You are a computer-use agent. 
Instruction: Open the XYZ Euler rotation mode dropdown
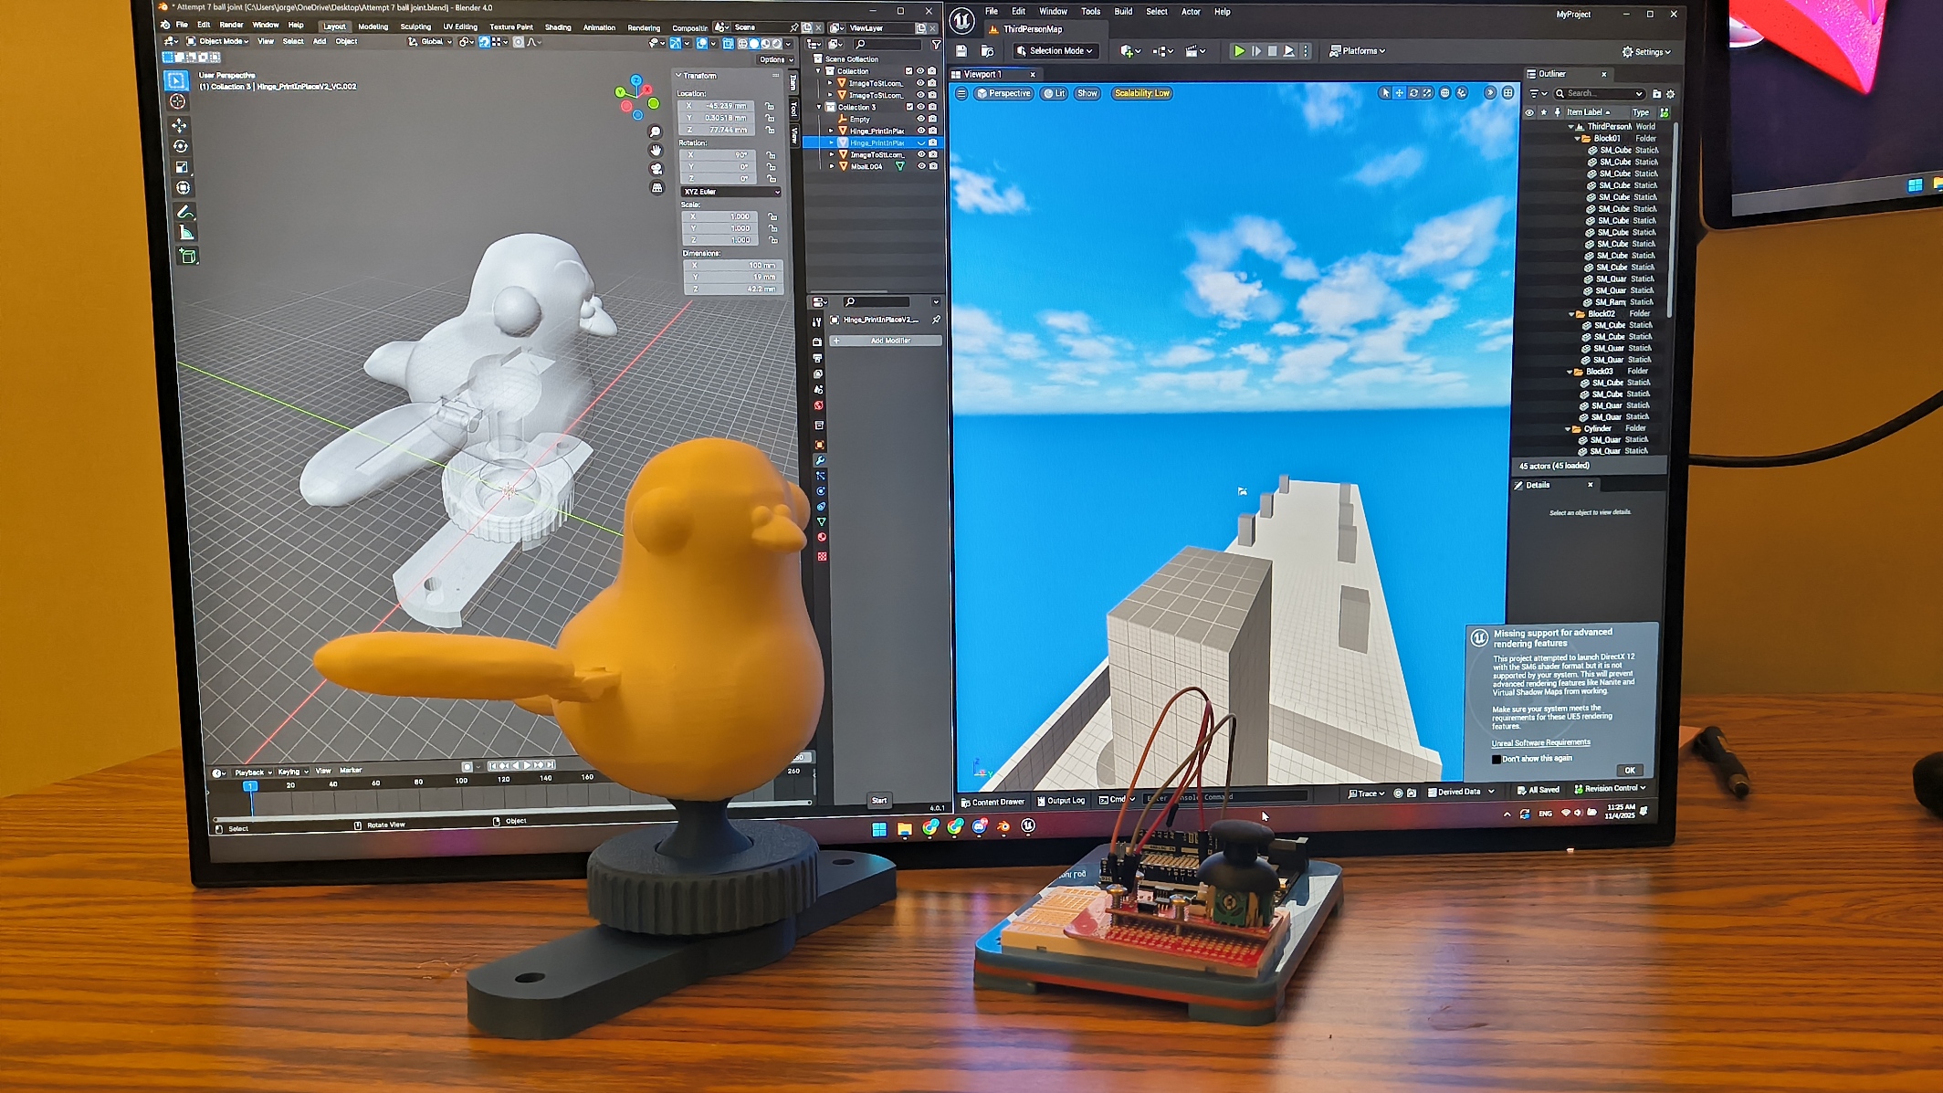(x=731, y=192)
